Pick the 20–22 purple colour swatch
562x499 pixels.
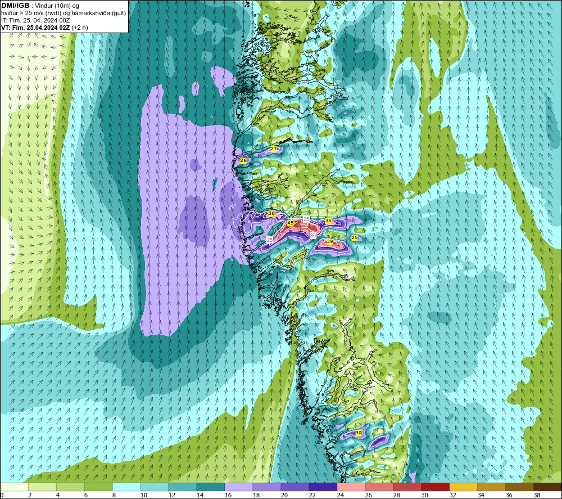pyautogui.click(x=295, y=487)
